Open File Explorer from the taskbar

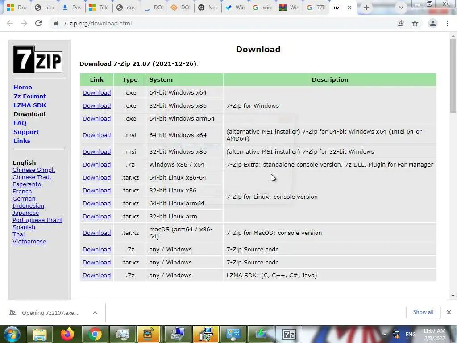coord(40,334)
